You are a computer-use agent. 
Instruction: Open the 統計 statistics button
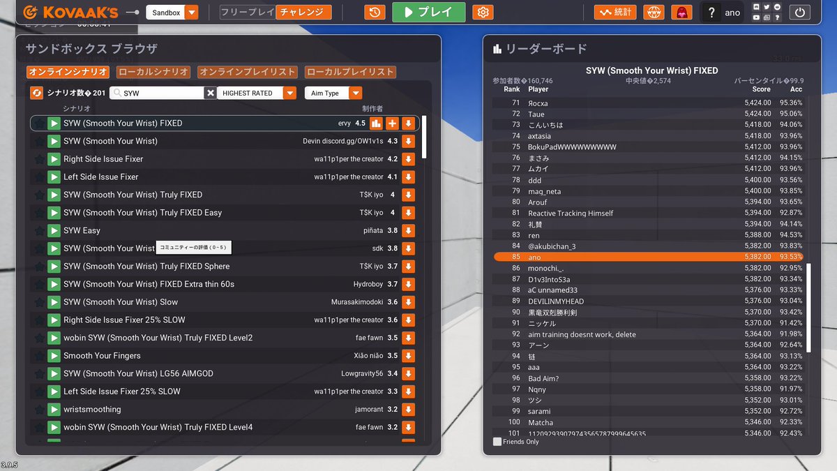pos(615,12)
